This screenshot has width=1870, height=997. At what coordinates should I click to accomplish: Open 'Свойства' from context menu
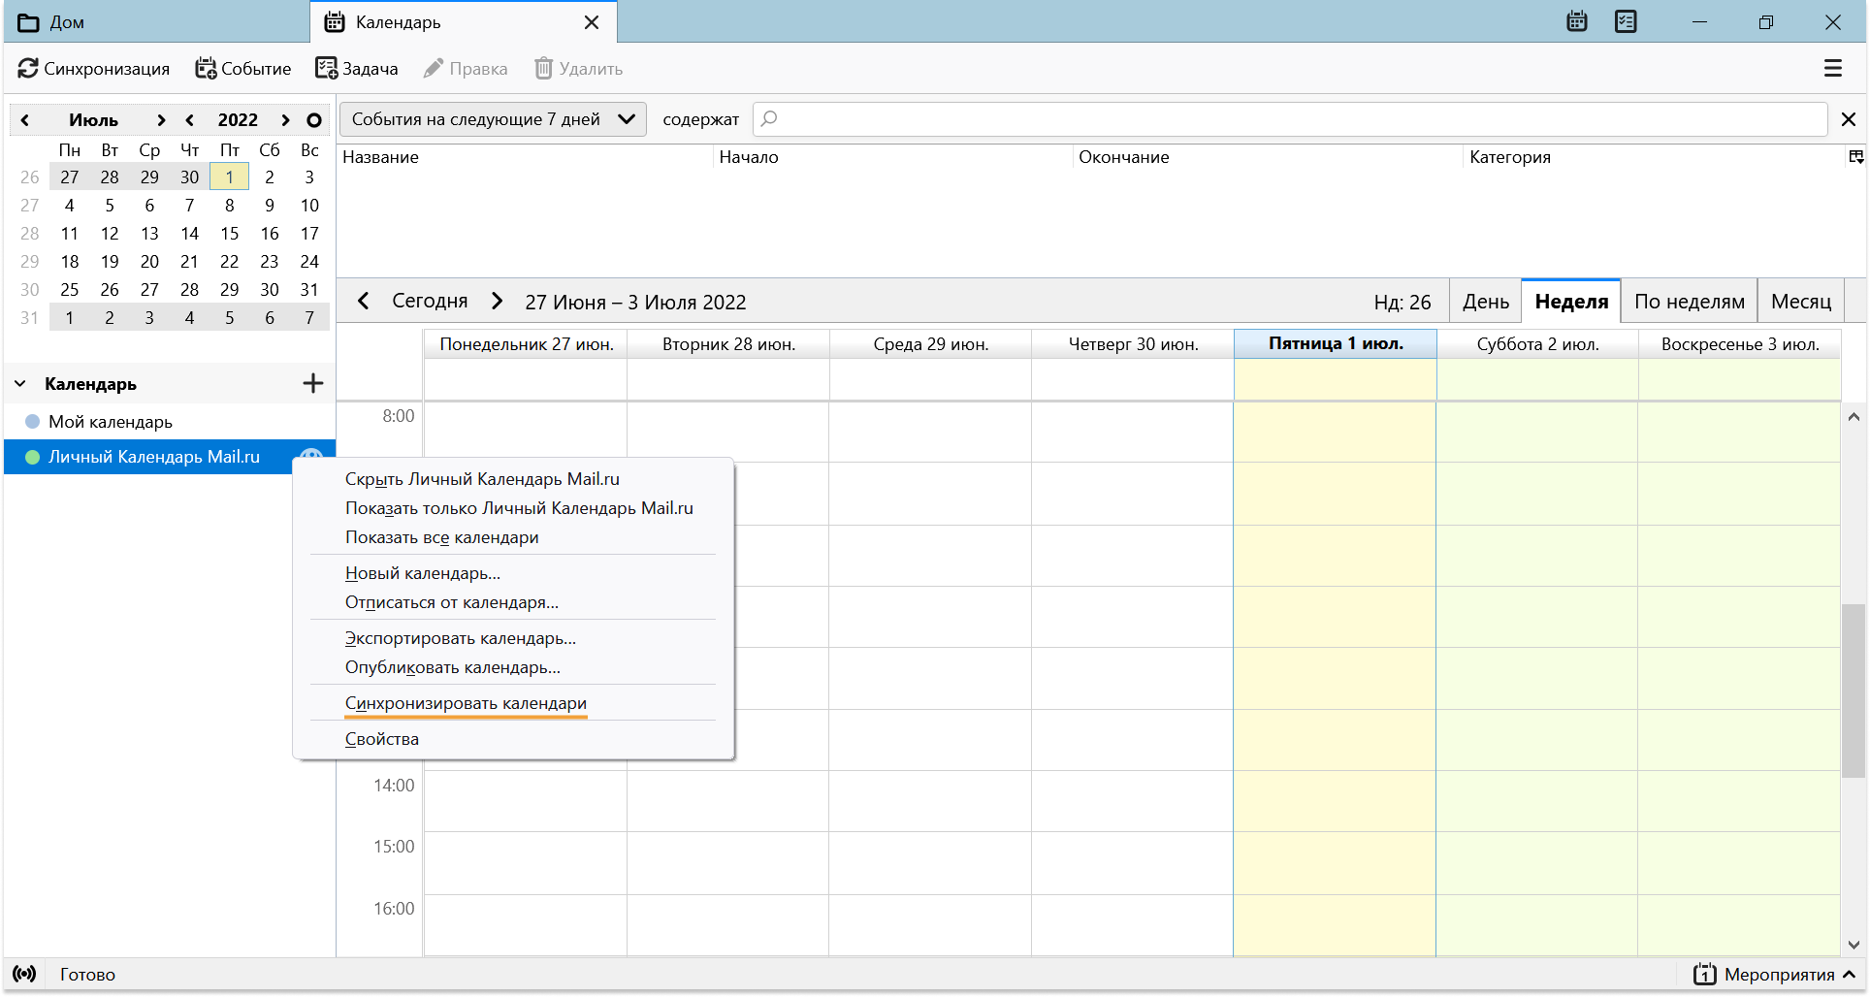513,739
